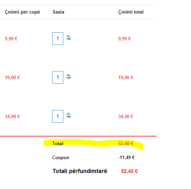Focus quantity field of the 34,90 € item
This screenshot has height=189, width=191.
point(58,116)
